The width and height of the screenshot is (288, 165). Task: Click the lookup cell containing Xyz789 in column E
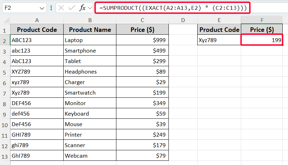click(x=219, y=40)
